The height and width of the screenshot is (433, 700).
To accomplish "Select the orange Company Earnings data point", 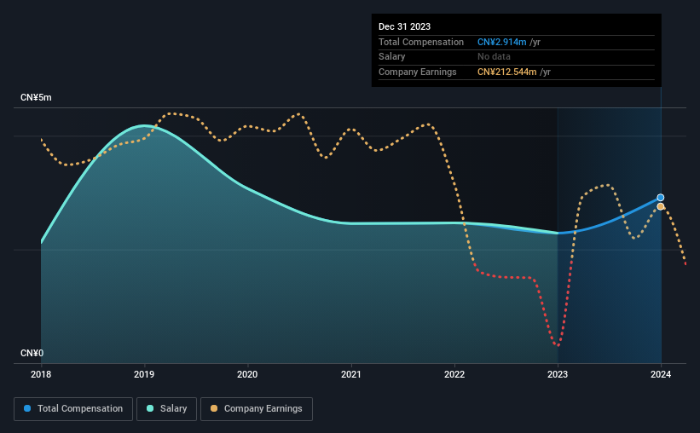I will 661,206.
